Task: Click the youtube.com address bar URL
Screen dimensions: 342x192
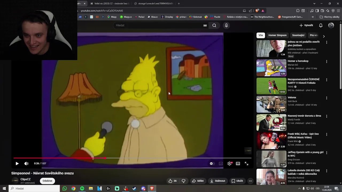Action: pos(102,11)
